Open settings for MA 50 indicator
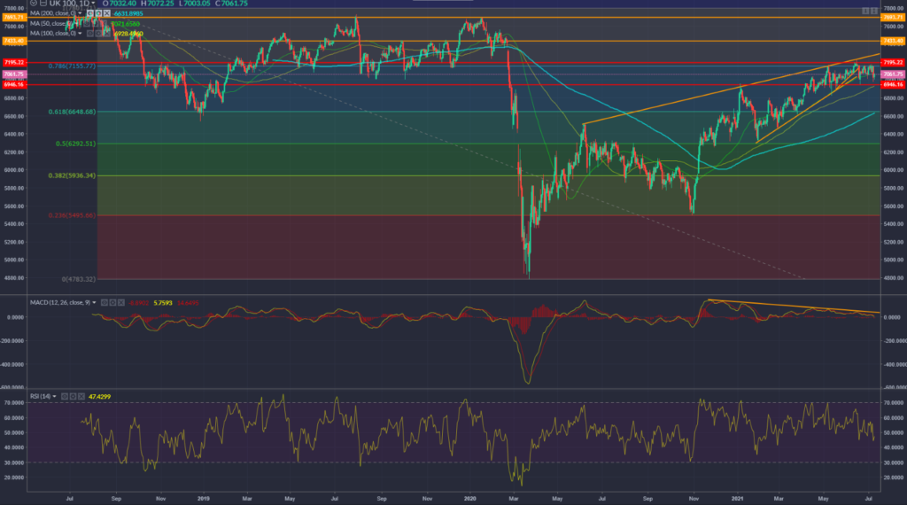Screen dimensions: 907x505 [x=95, y=24]
